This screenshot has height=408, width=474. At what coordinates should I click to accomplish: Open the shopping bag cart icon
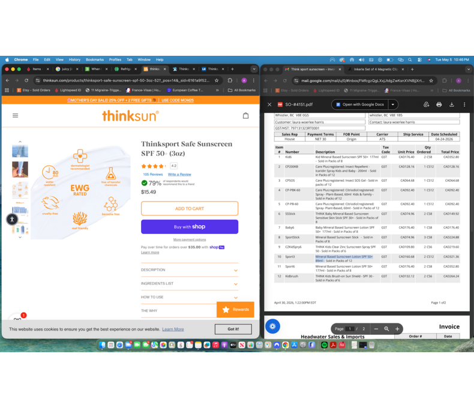[x=246, y=115]
